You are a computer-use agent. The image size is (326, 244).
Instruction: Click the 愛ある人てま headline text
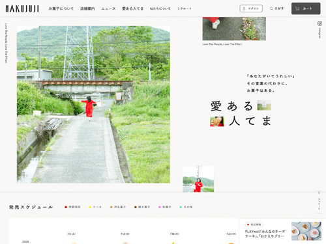pos(241,113)
